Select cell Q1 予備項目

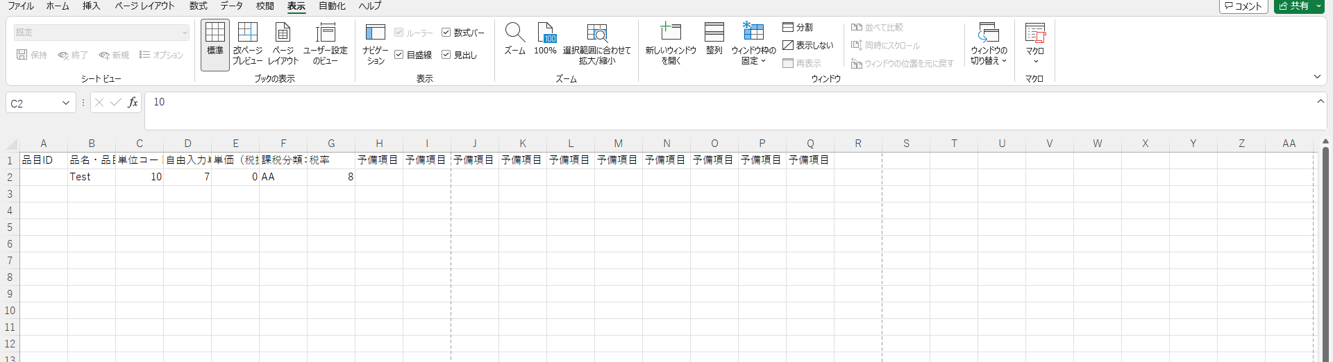click(x=810, y=160)
